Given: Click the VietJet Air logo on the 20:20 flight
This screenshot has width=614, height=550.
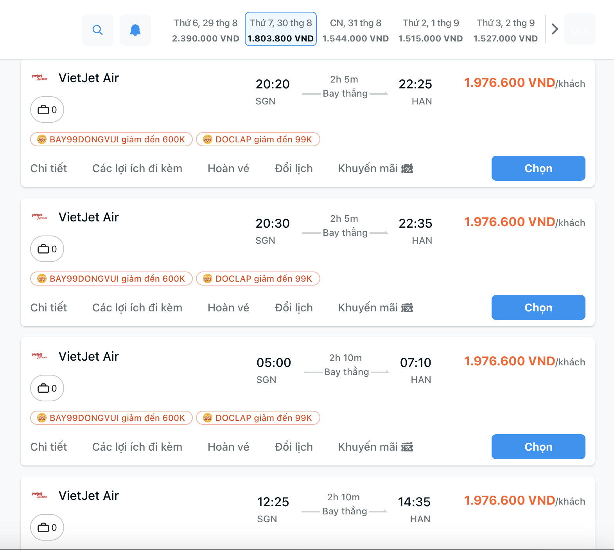Looking at the screenshot, I should point(39,77).
